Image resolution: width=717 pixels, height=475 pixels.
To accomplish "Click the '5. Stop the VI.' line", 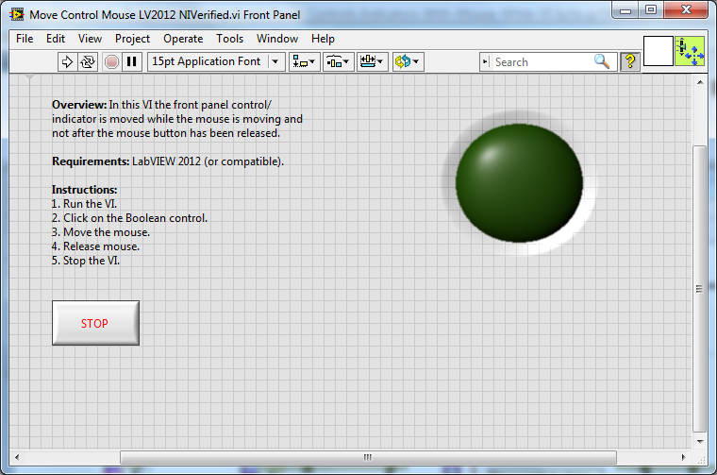I will pyautogui.click(x=86, y=261).
